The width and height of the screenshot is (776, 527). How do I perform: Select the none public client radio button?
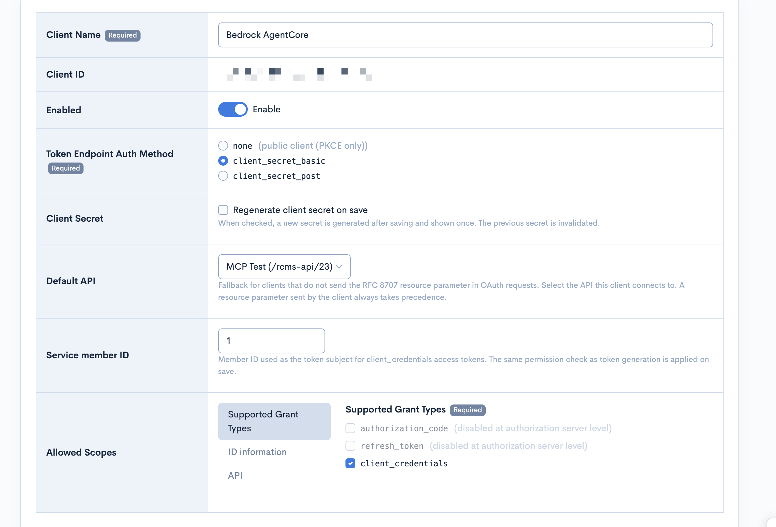[223, 146]
